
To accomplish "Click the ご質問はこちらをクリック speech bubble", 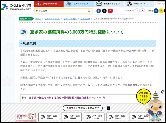I will 144,97.
